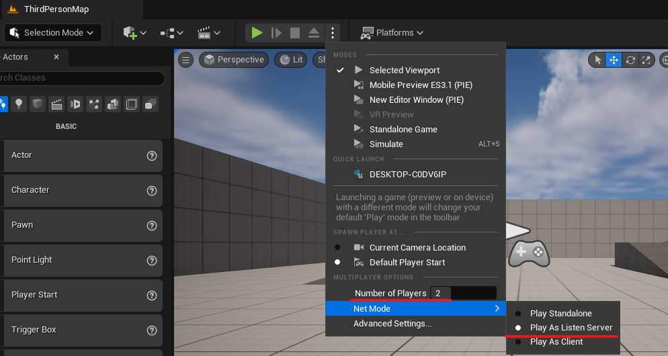Choose Selected Viewport play mode
This screenshot has width=668, height=356.
pyautogui.click(x=415, y=71)
